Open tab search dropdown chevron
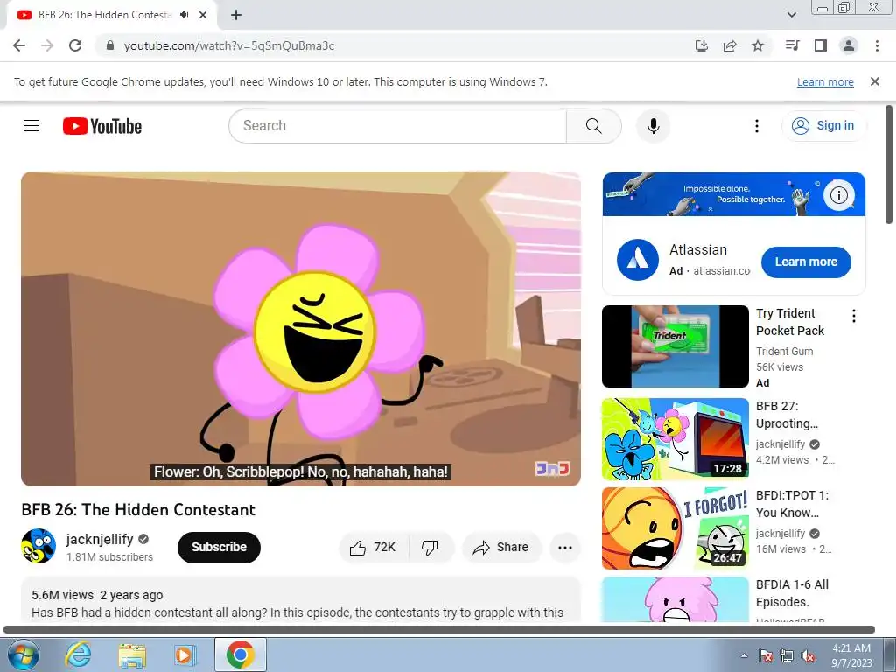 (x=792, y=15)
